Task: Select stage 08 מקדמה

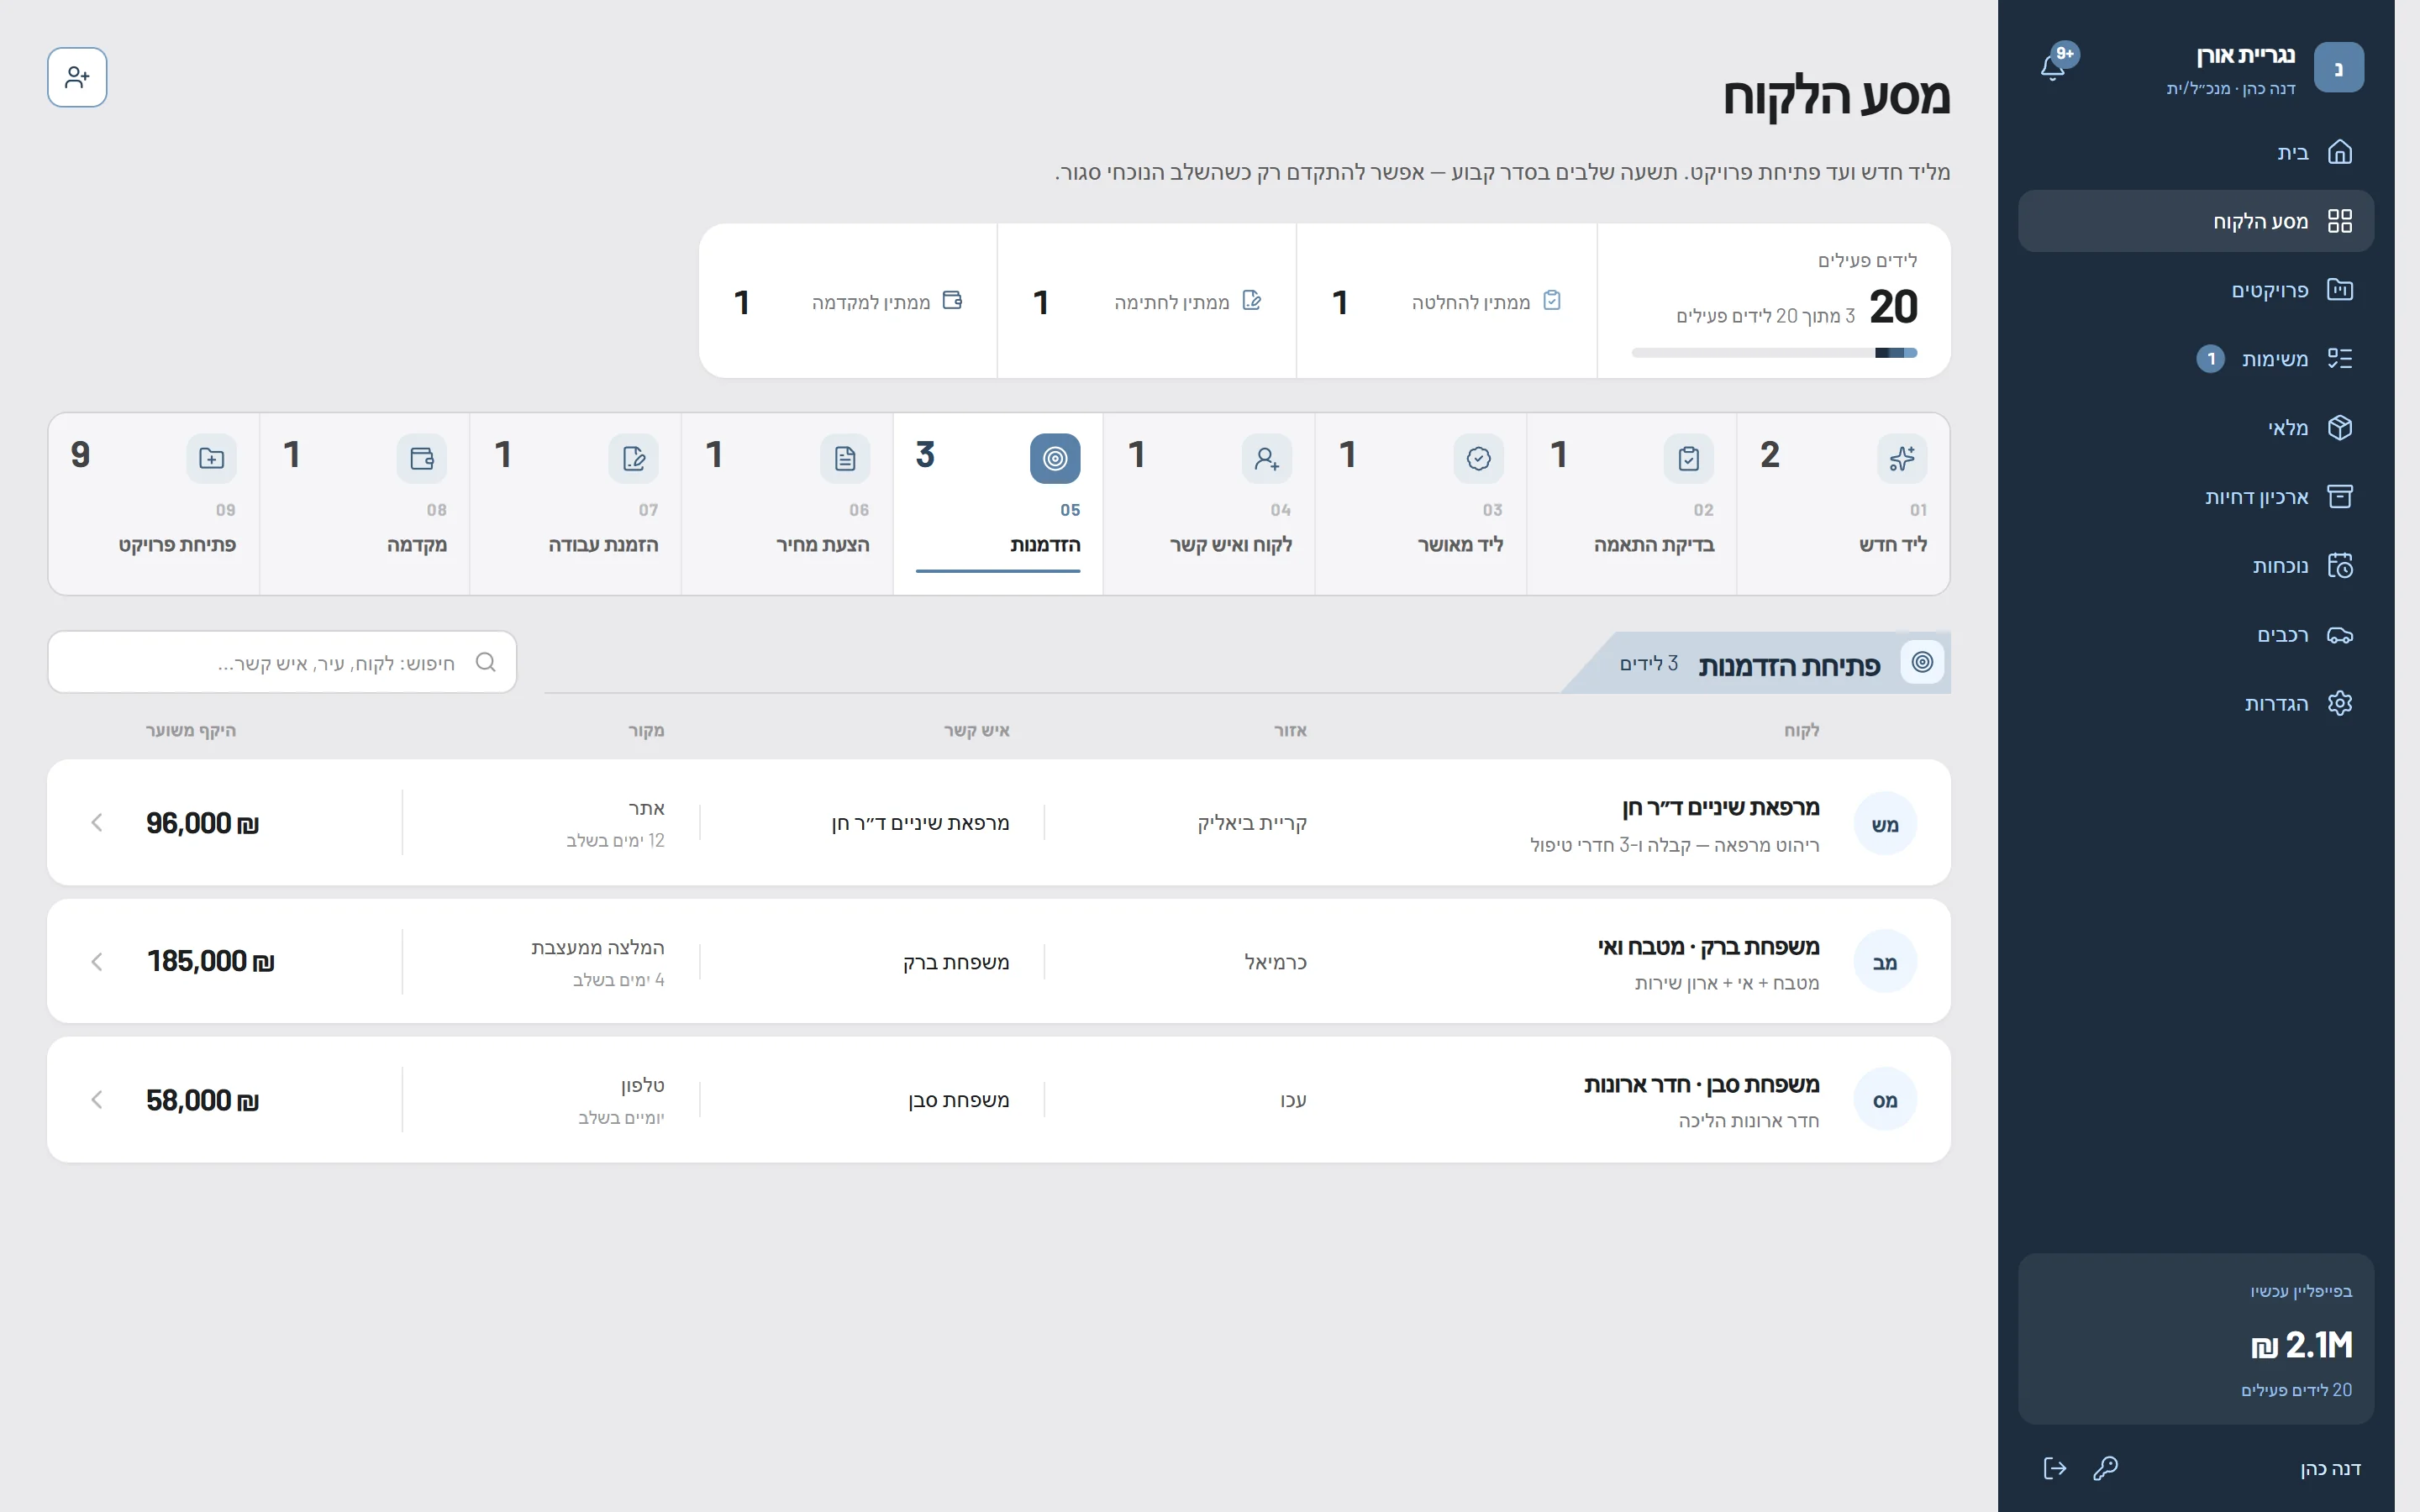Action: 365,504
